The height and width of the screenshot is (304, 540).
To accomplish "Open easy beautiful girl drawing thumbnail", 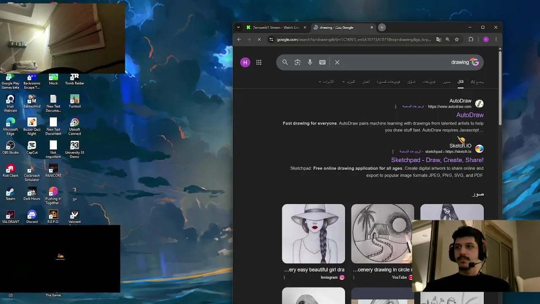I will click(x=313, y=233).
